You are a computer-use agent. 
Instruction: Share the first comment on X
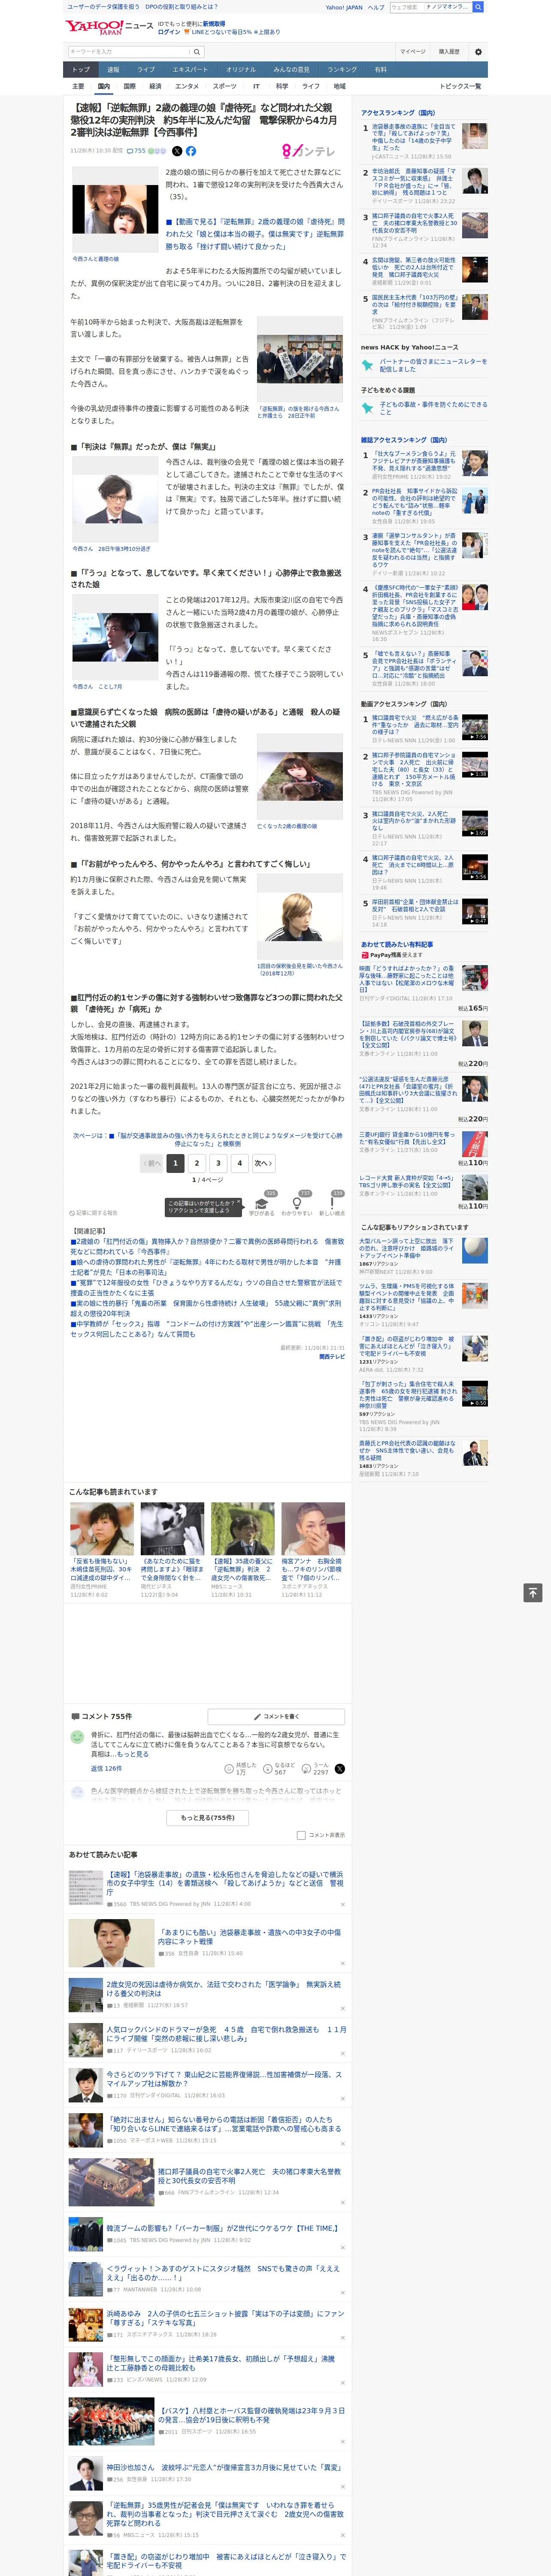(x=340, y=1769)
